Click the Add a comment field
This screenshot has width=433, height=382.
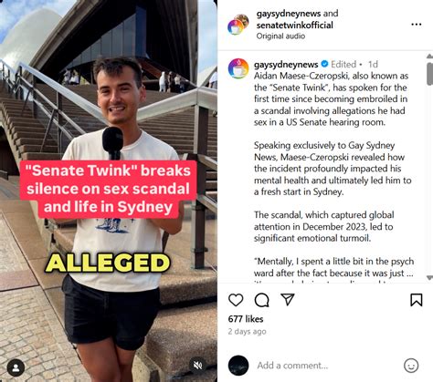tap(326, 366)
